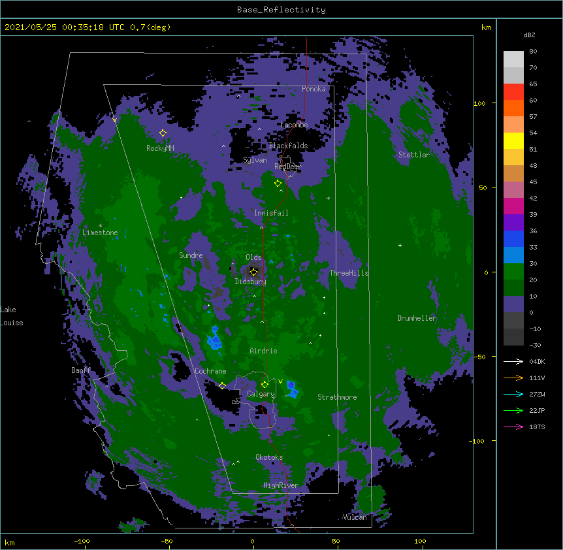
Task: Click the blue storm cell east of Calgary
Action: [293, 389]
